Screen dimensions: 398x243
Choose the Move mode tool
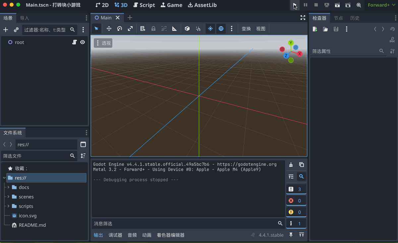coord(109,29)
